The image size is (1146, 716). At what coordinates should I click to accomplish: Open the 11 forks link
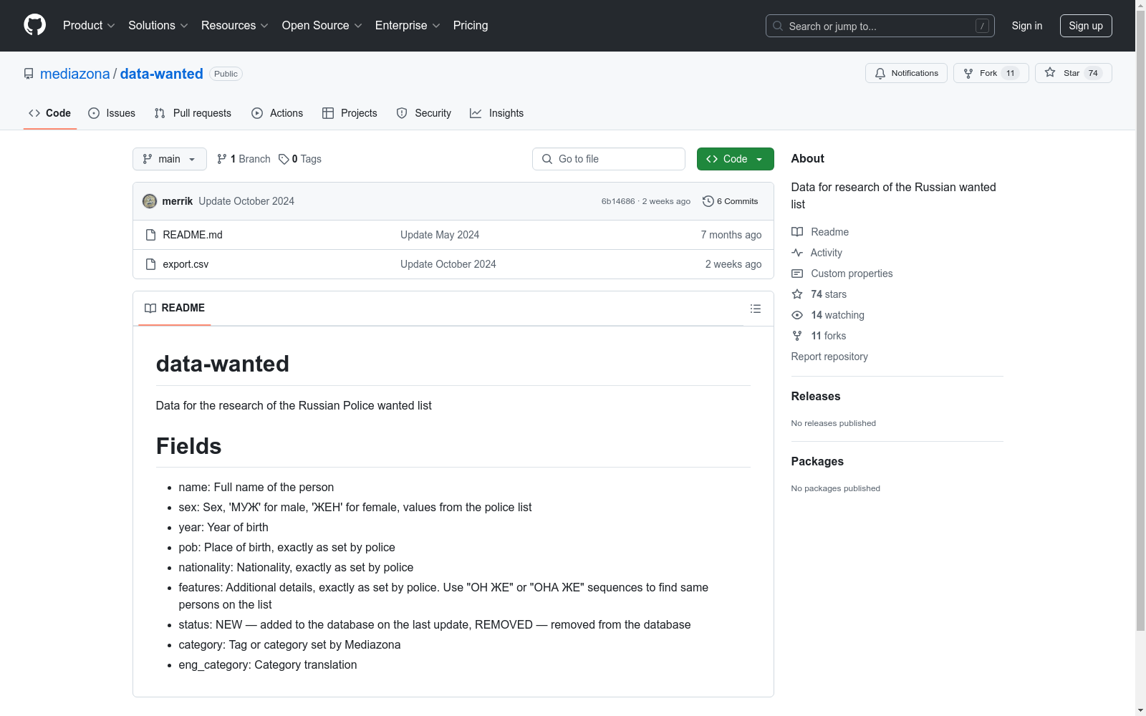pyautogui.click(x=829, y=336)
